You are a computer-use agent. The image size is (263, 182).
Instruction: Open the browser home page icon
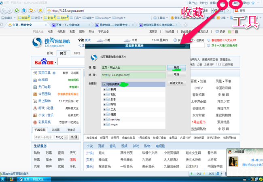(x=24, y=11)
